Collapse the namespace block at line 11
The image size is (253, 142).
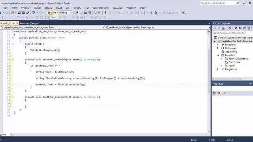12,32
